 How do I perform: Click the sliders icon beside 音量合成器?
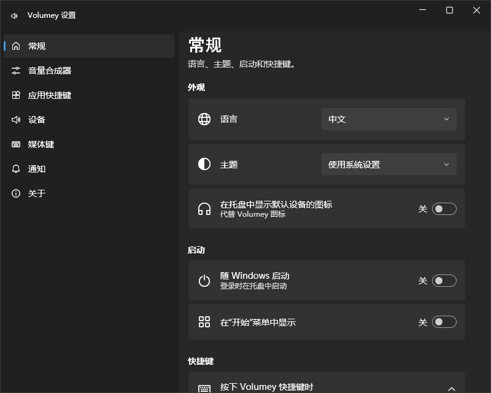point(16,71)
